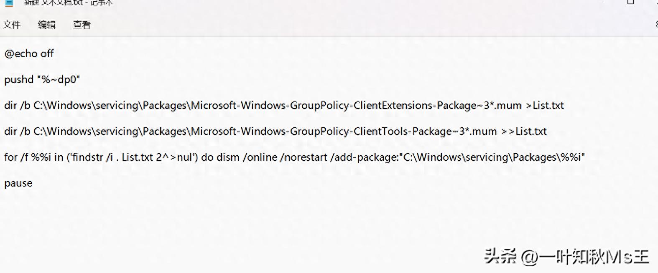658x273 pixels.
Task: Maximize the Notepad window
Action: (x=630, y=2)
